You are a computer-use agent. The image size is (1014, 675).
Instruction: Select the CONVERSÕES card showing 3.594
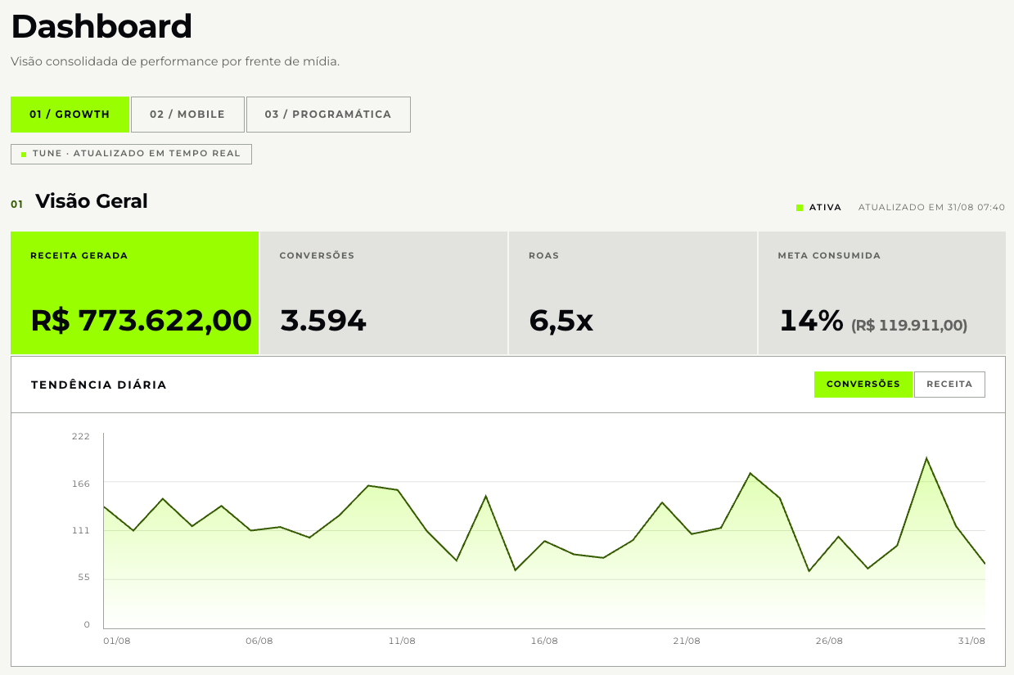[x=384, y=293]
